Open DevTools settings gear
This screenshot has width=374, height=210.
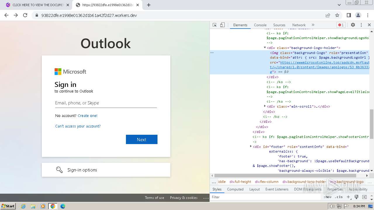click(x=353, y=25)
